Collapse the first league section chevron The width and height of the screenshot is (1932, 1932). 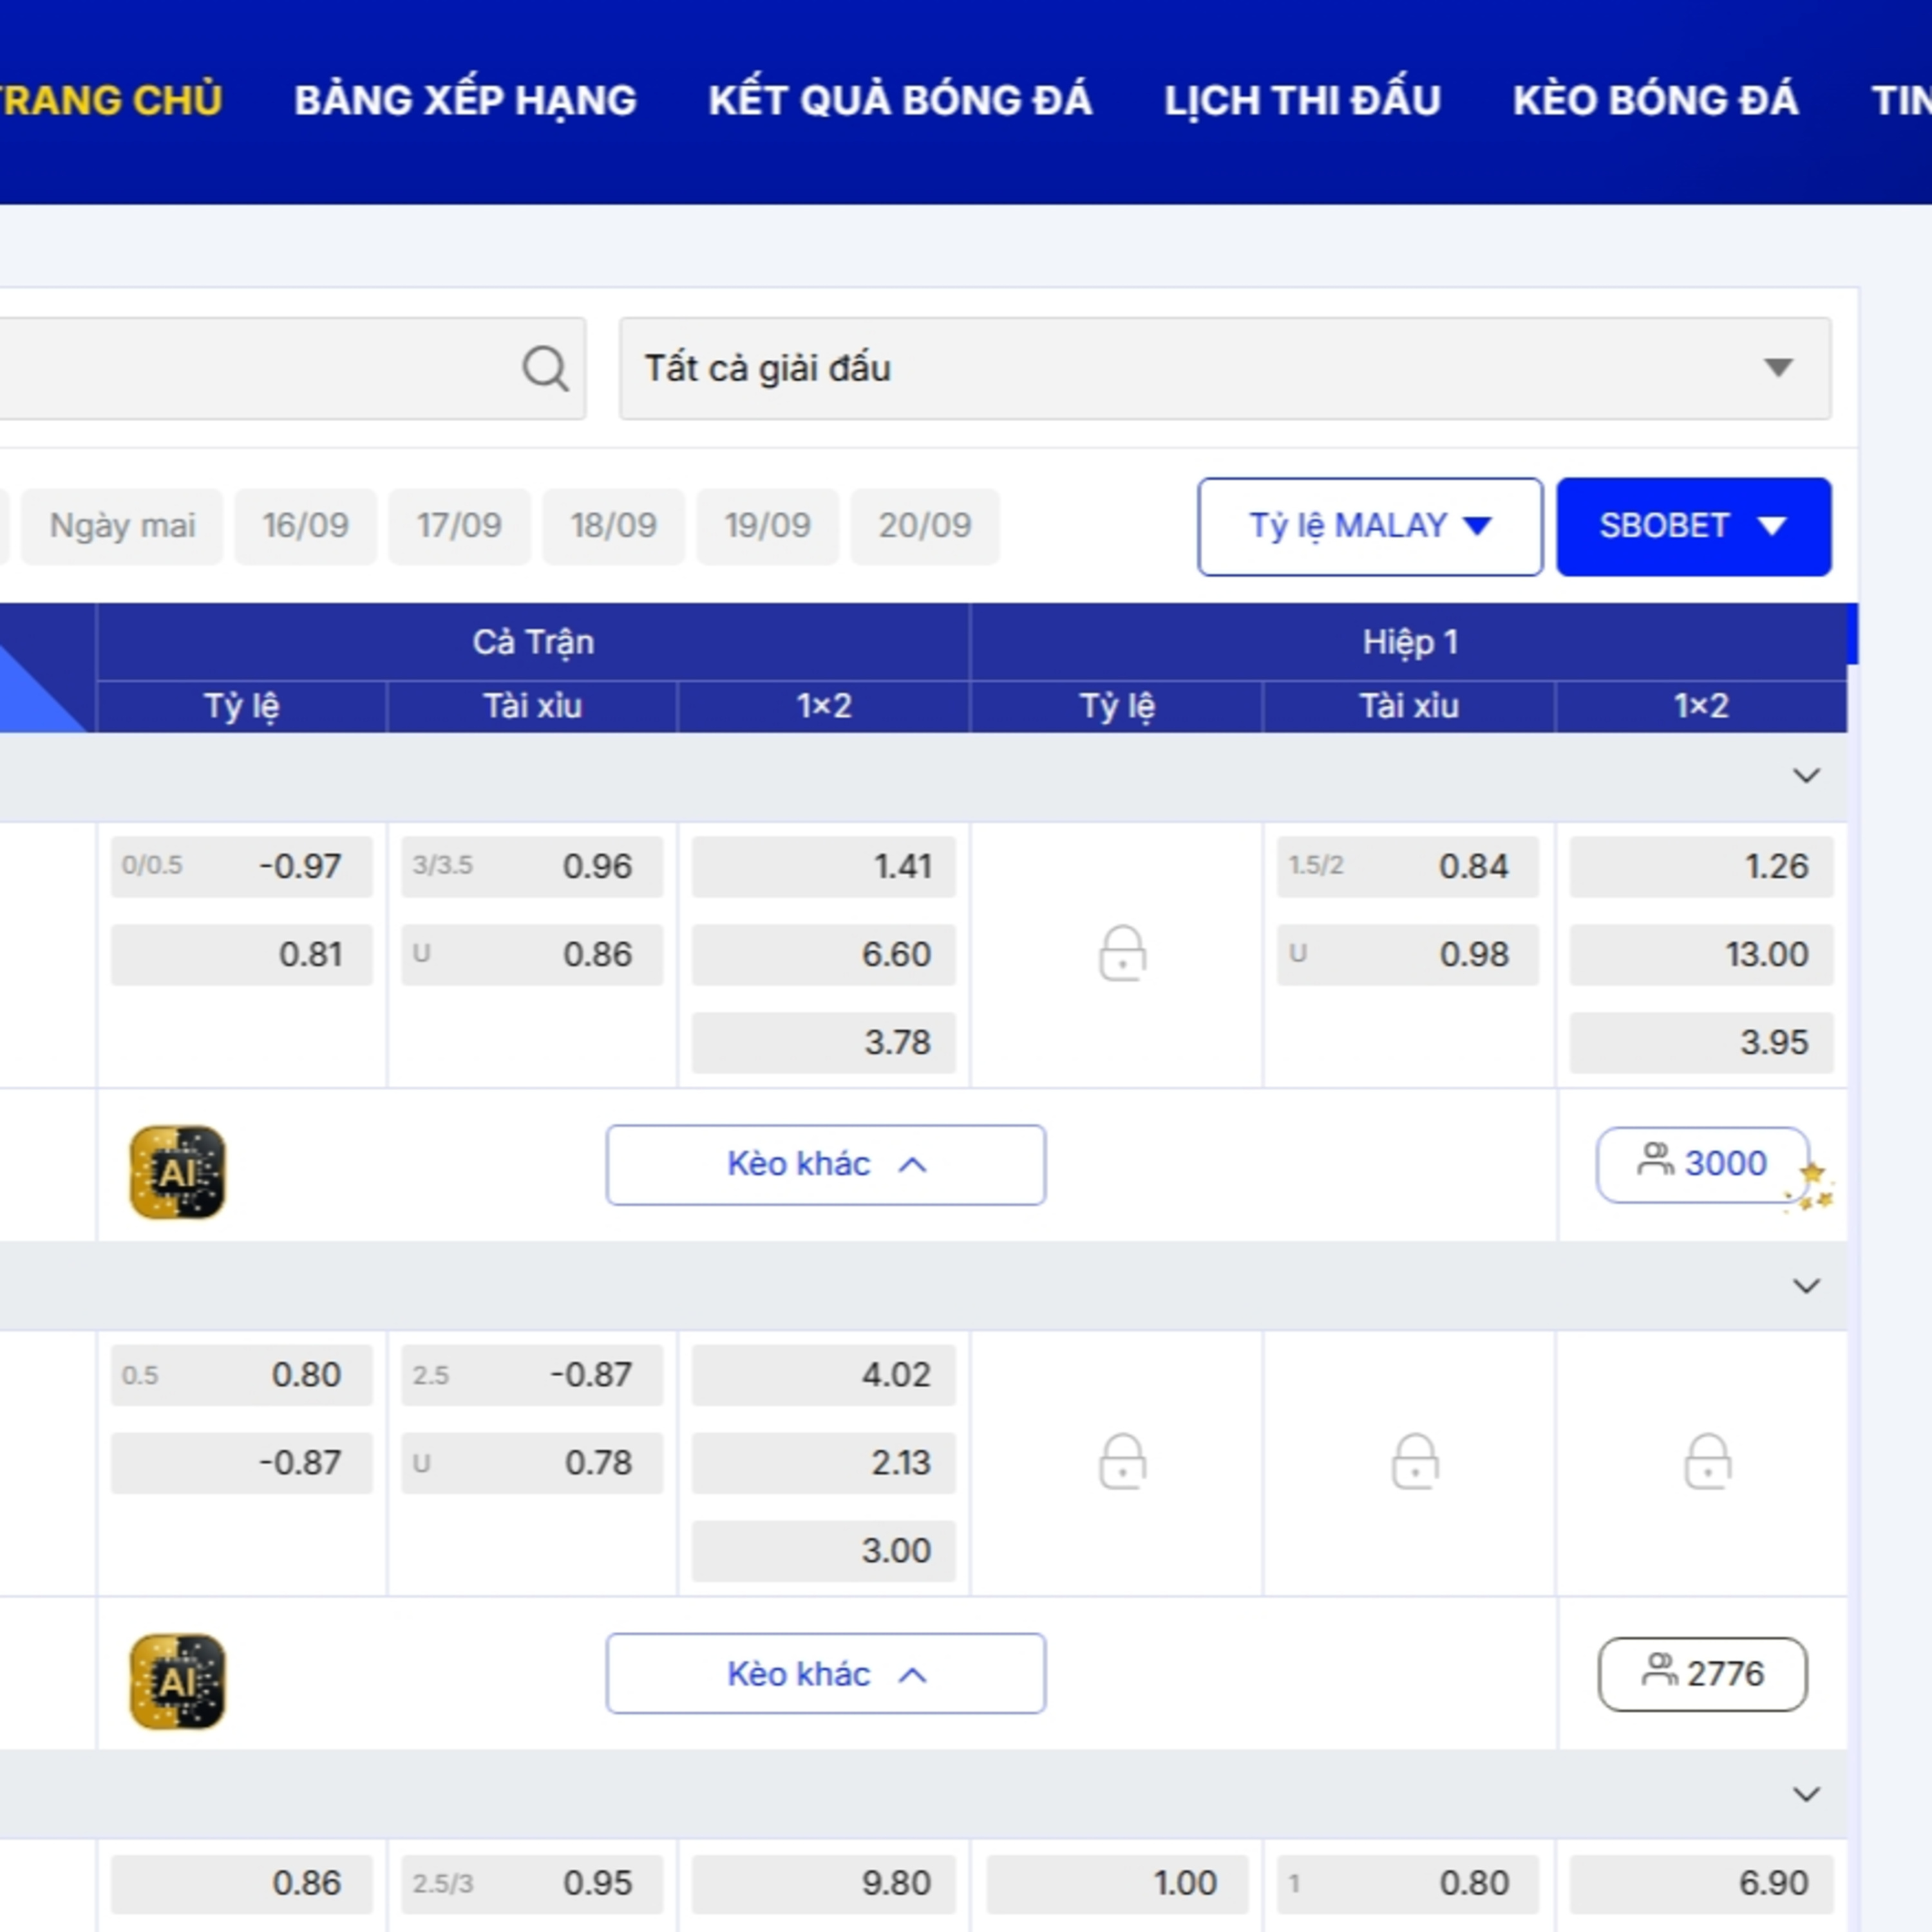1806,776
